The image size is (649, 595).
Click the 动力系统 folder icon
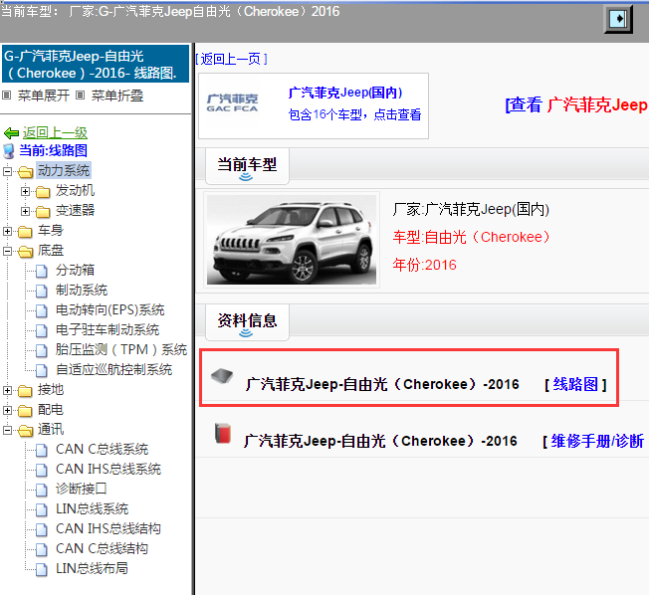pos(25,171)
